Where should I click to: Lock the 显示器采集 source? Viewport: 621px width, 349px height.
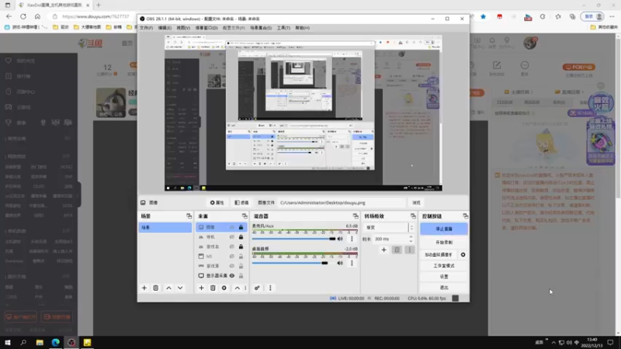pyautogui.click(x=241, y=276)
